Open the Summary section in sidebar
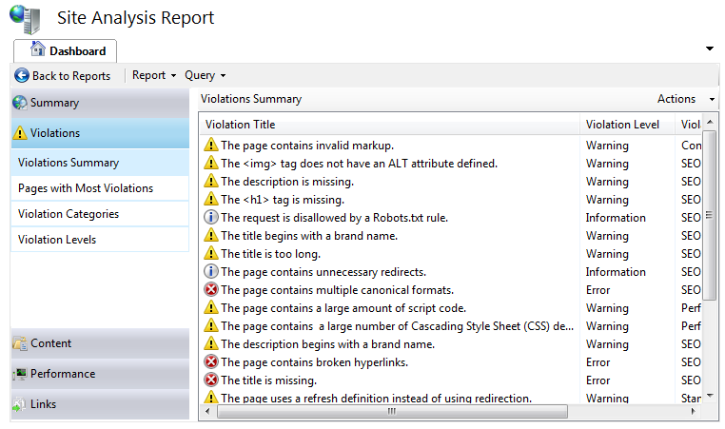The height and width of the screenshot is (429, 725). coord(100,103)
